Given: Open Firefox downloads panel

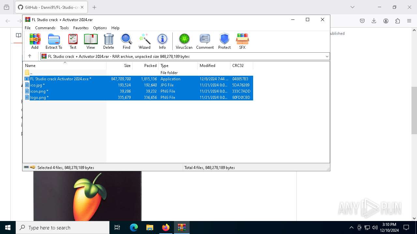Looking at the screenshot, I should click(x=374, y=21).
